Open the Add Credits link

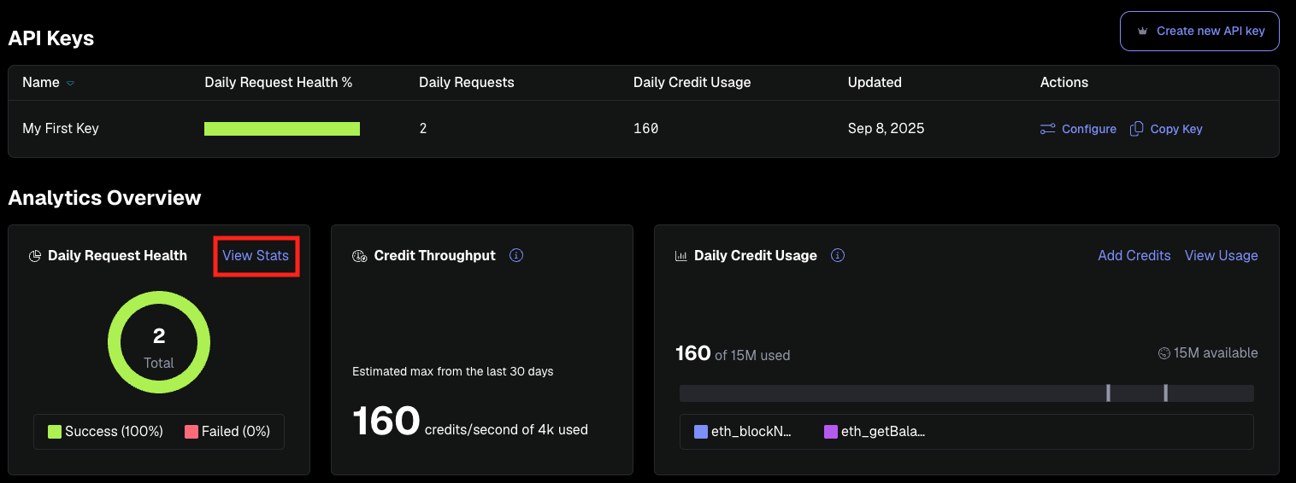(x=1134, y=255)
